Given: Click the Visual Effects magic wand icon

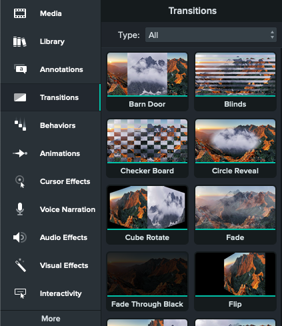Looking at the screenshot, I should click(21, 265).
